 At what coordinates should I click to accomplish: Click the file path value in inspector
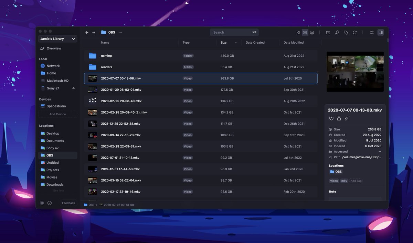pos(362,157)
